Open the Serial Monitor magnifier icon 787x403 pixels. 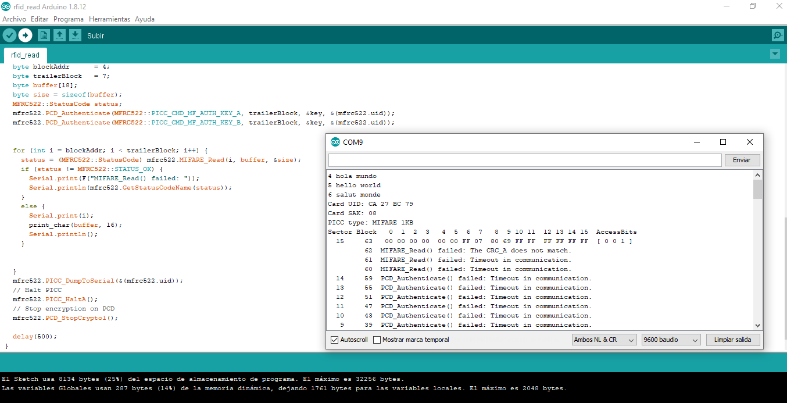778,35
